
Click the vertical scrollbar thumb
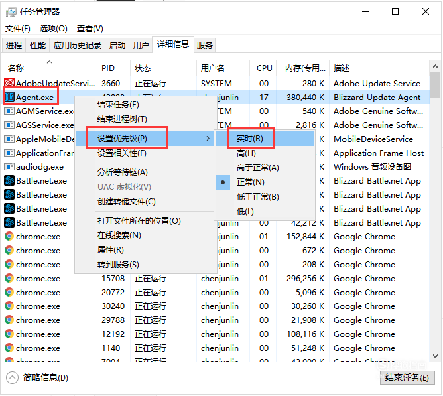point(435,85)
